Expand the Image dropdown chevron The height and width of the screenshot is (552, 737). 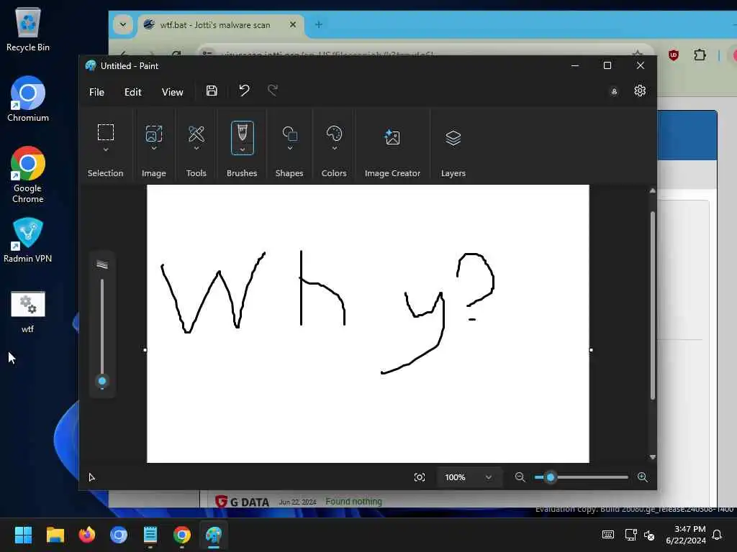(154, 148)
